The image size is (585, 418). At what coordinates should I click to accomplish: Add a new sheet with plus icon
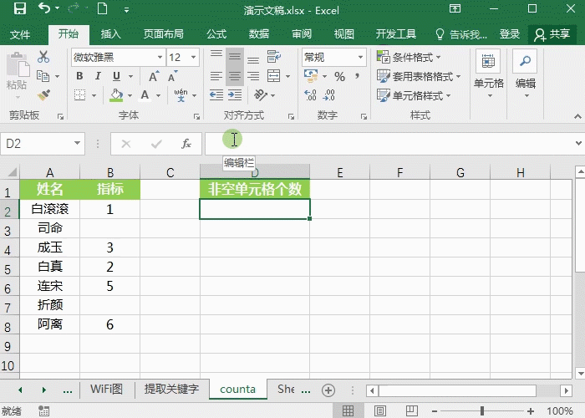click(328, 390)
